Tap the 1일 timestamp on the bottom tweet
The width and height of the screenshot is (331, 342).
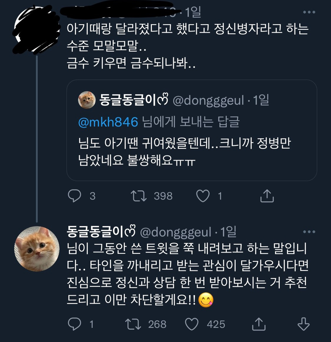[x=228, y=232]
